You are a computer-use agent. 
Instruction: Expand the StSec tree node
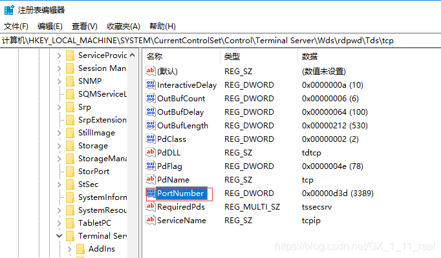pos(59,184)
